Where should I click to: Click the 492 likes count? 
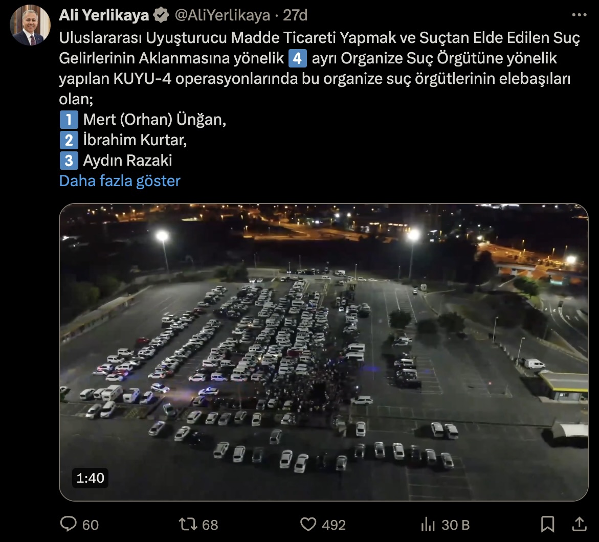(334, 525)
